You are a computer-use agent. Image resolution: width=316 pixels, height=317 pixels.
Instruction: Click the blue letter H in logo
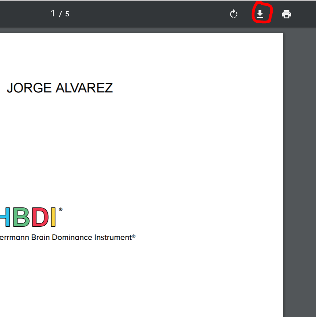pos(4,217)
